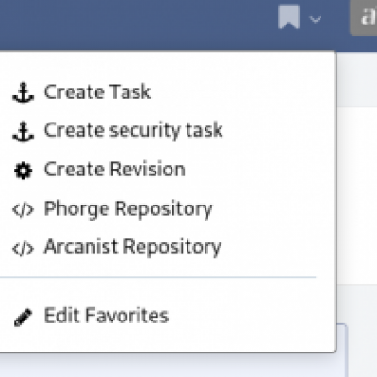Click the bookmark favorites icon

point(288,18)
